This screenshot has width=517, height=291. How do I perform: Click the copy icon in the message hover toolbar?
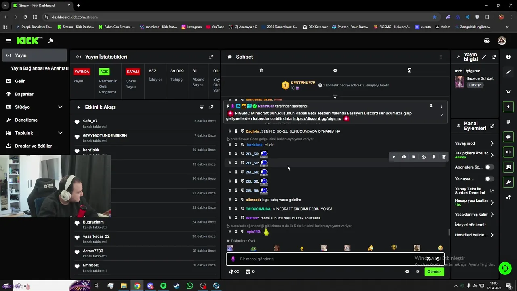click(x=414, y=157)
